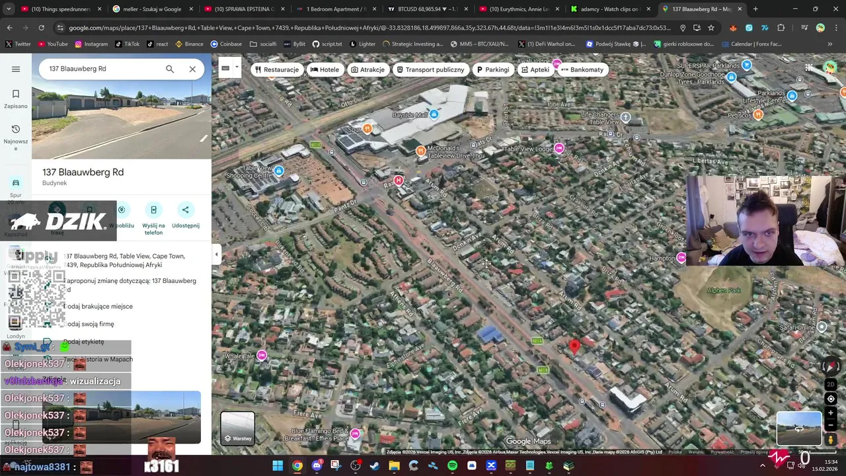
Task: Filter map by Transport publiczny
Action: [x=430, y=69]
